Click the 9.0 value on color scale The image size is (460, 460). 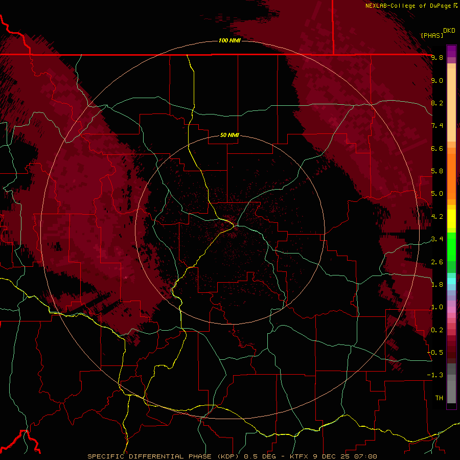coord(437,80)
